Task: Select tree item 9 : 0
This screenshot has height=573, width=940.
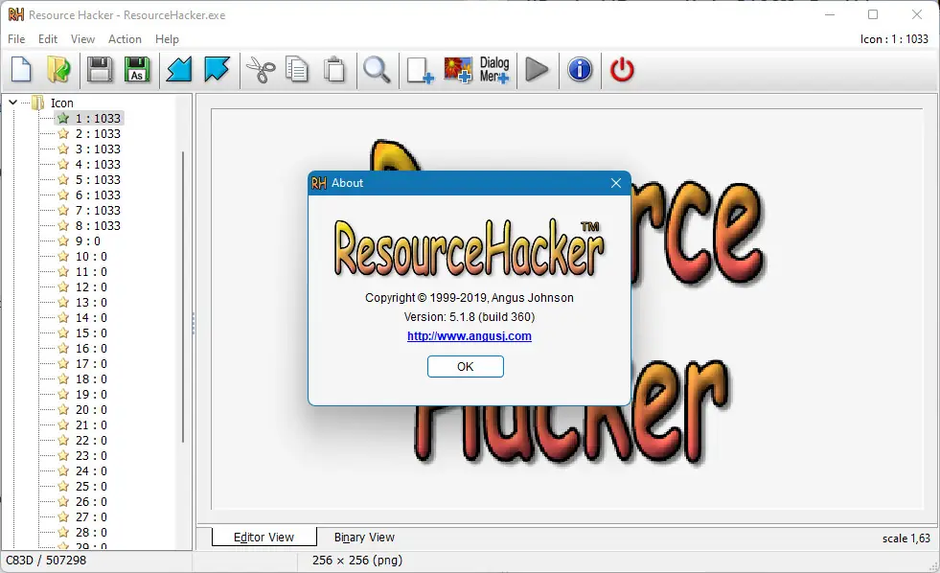Action: [88, 241]
